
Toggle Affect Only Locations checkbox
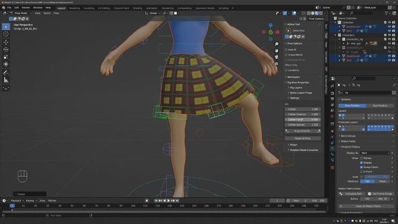[286, 70]
